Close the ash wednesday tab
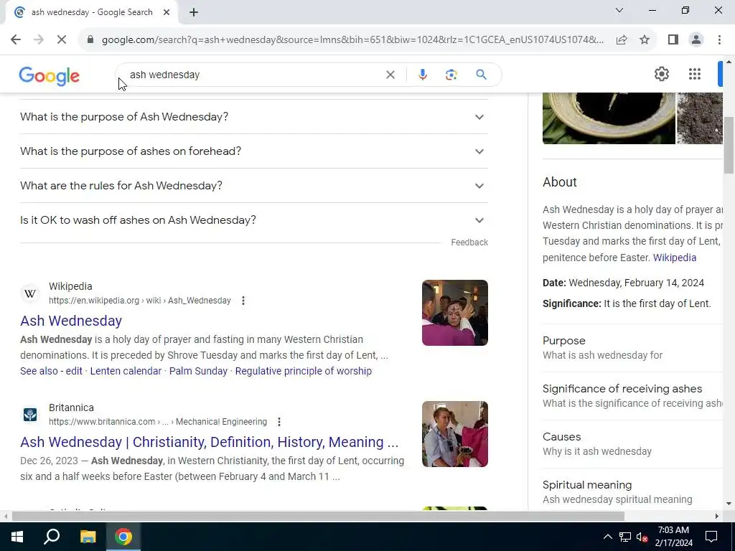735x551 pixels. 167,13
